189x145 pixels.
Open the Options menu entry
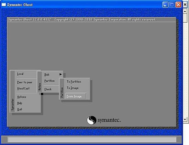[x=21, y=97]
